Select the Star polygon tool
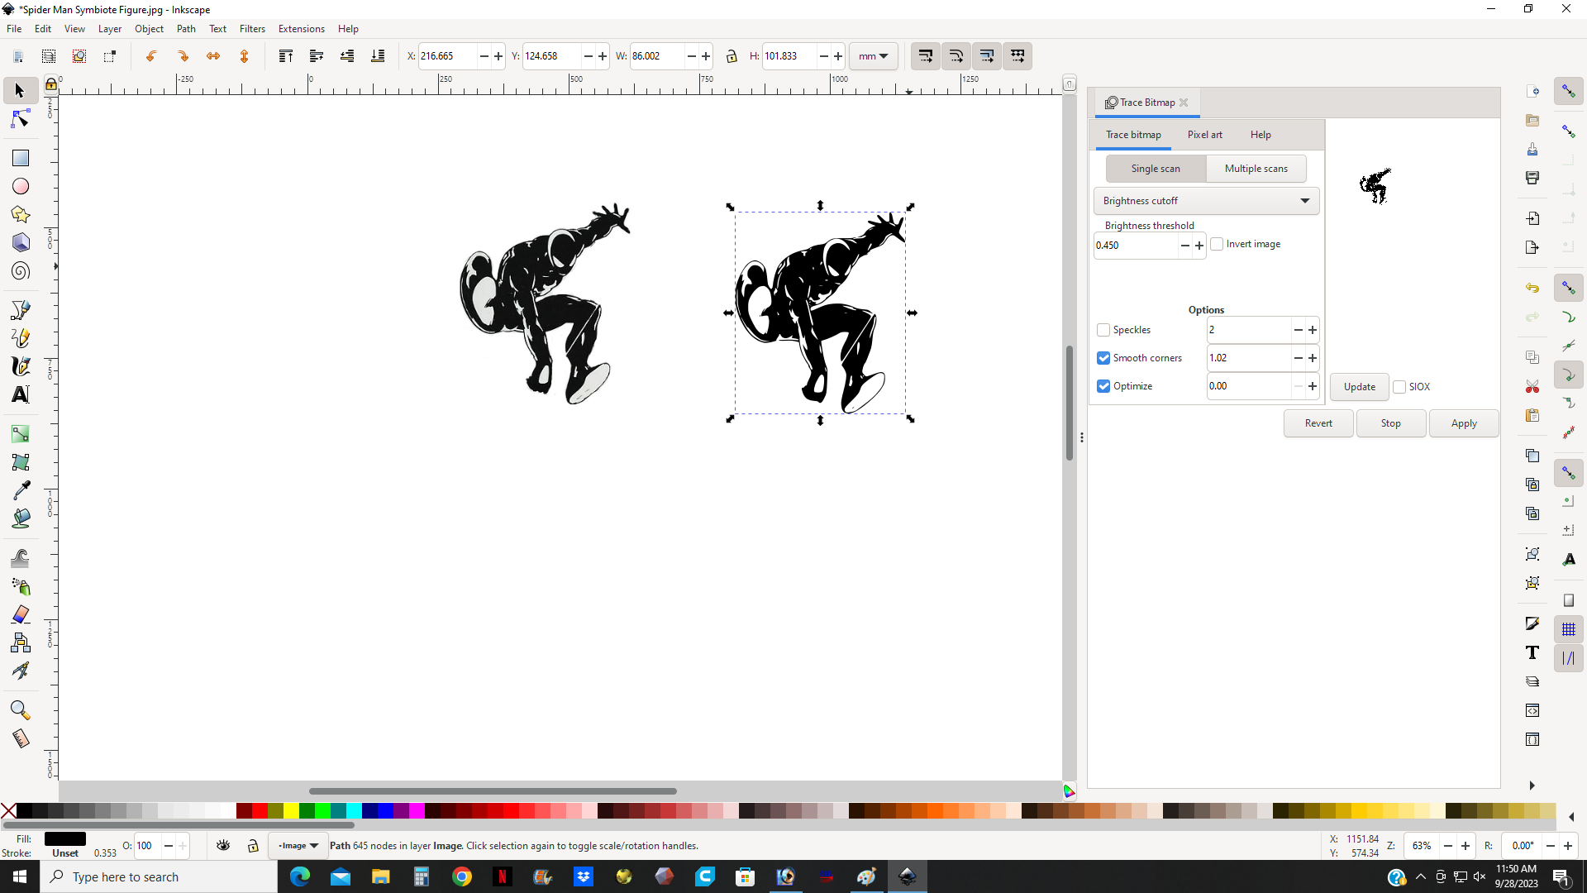 pos(21,215)
